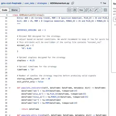Click exit_profit_only = False line
This screenshot has width=116, height=116.
pos(30,82)
